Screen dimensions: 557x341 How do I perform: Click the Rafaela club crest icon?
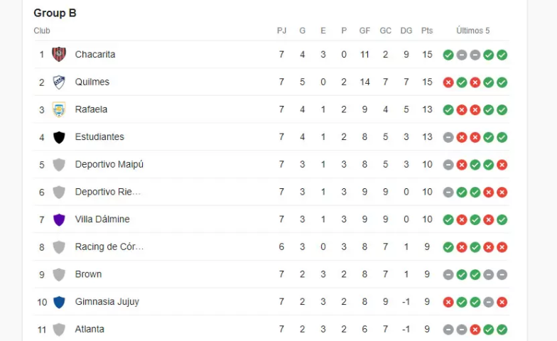59,109
